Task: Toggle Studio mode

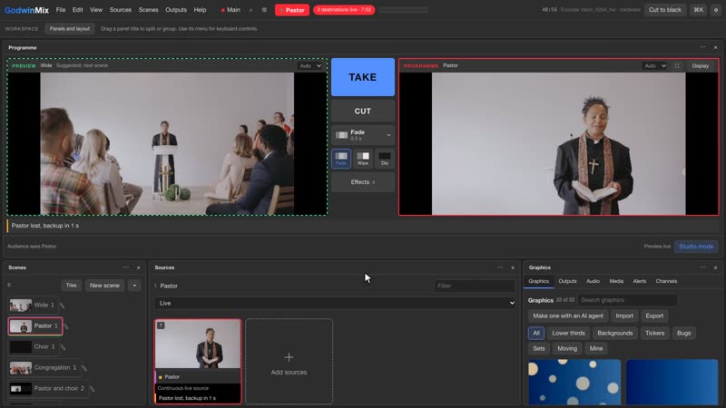Action: click(x=696, y=247)
